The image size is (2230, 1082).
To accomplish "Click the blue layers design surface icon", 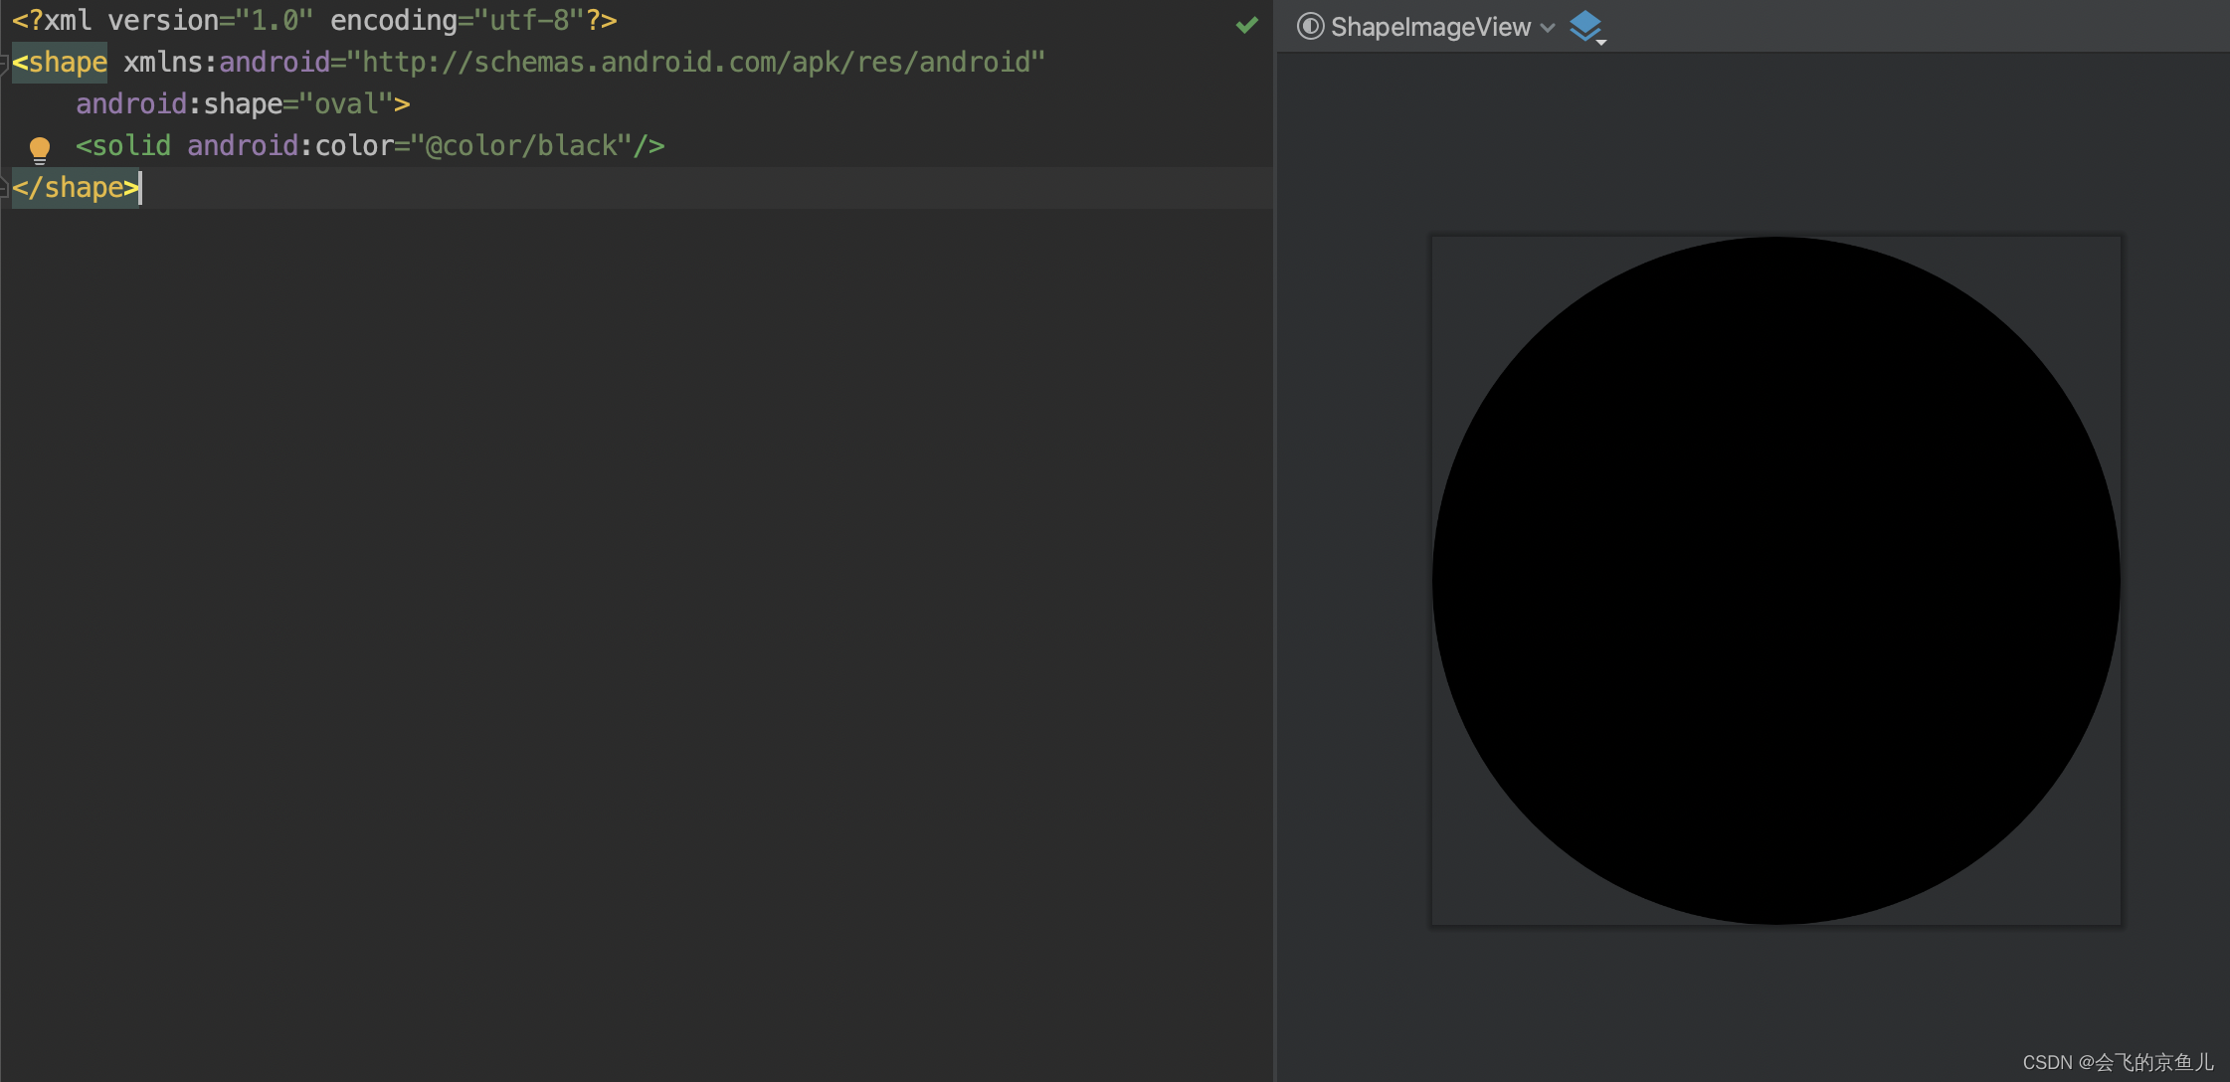I will point(1585,27).
